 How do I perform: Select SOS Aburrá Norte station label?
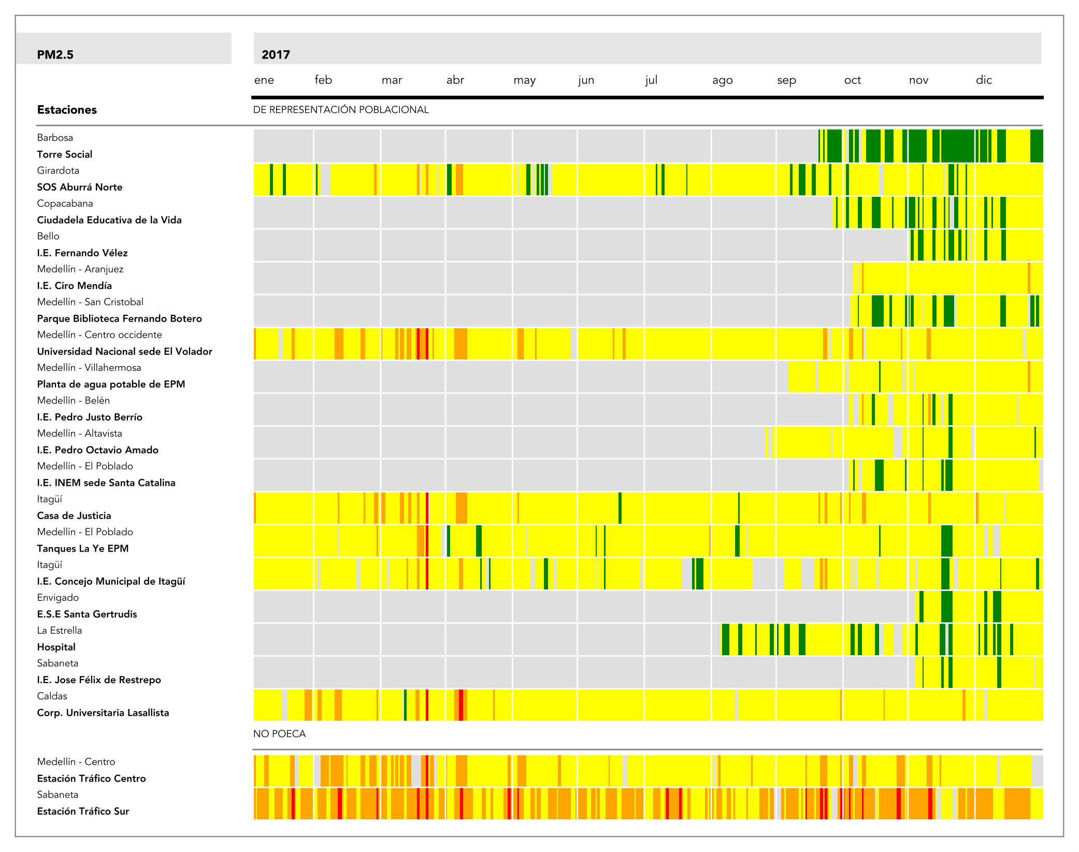[79, 187]
